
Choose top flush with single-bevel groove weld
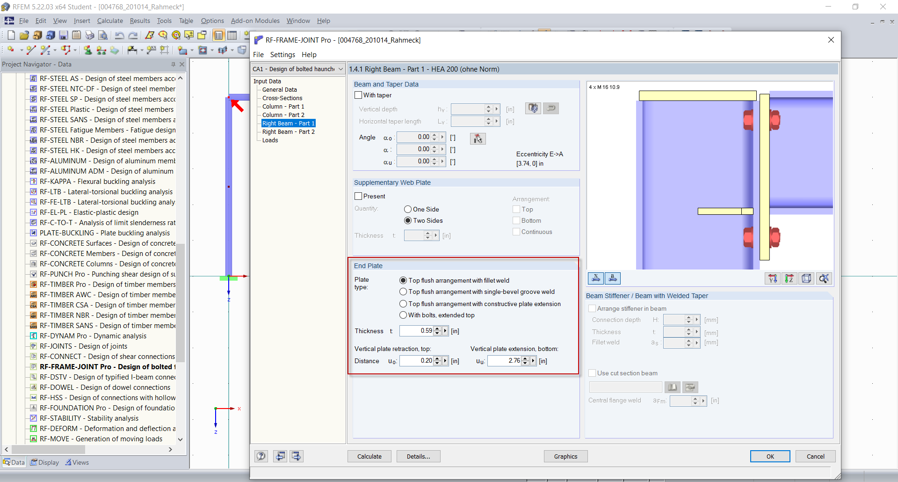point(403,292)
